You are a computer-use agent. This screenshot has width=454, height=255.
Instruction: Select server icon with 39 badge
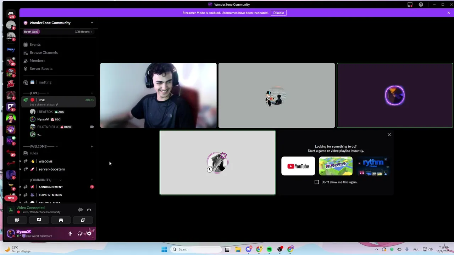11,61
